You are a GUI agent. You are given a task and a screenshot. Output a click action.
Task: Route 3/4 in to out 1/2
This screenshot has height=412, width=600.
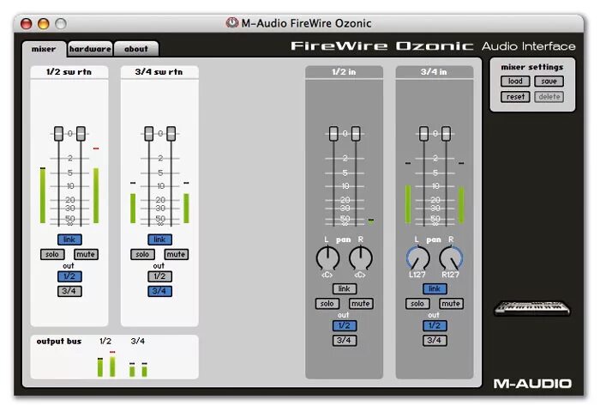[435, 326]
